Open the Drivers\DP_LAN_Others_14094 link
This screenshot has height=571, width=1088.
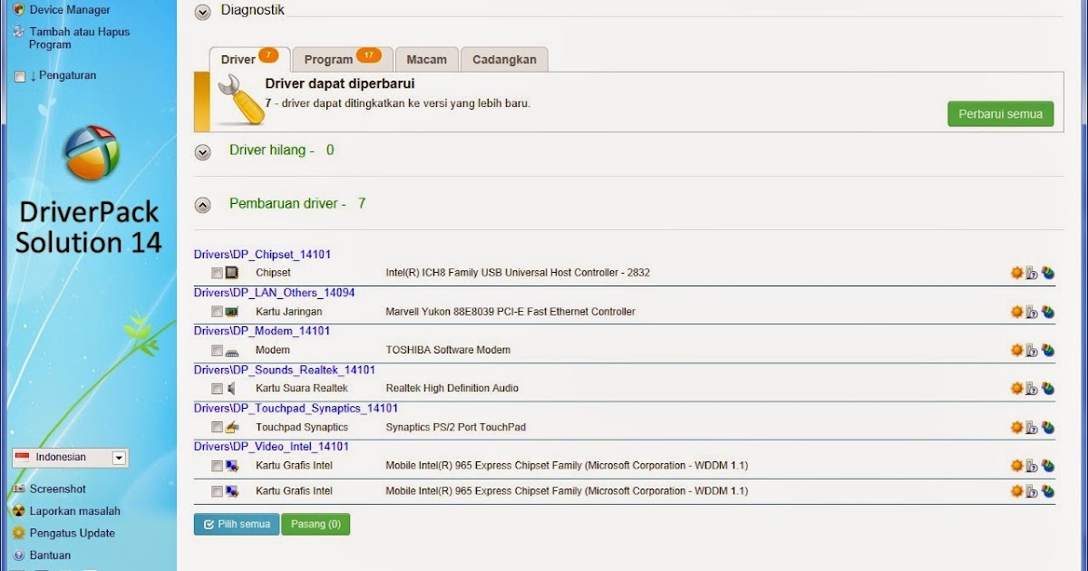click(275, 293)
